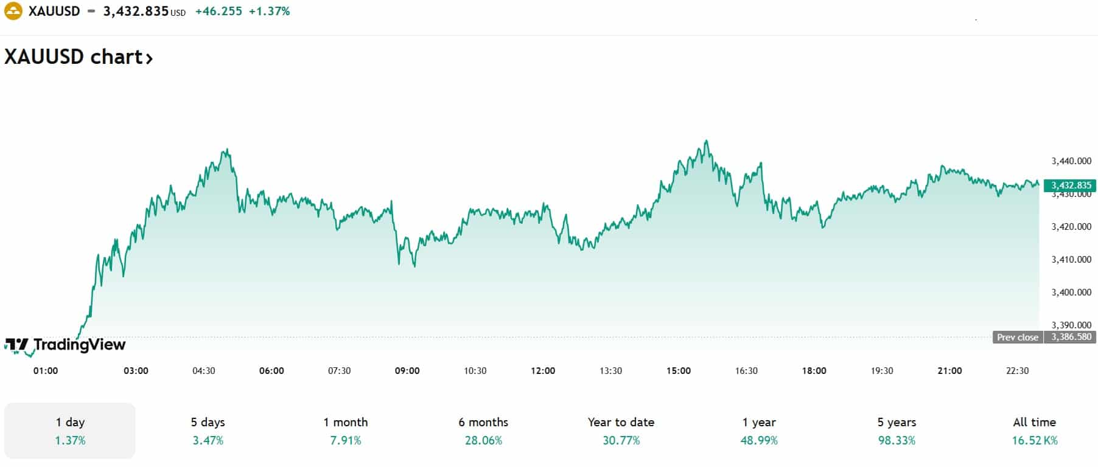Select the 5 years range tab
Viewport: 1098px width, 467px height.
click(897, 431)
